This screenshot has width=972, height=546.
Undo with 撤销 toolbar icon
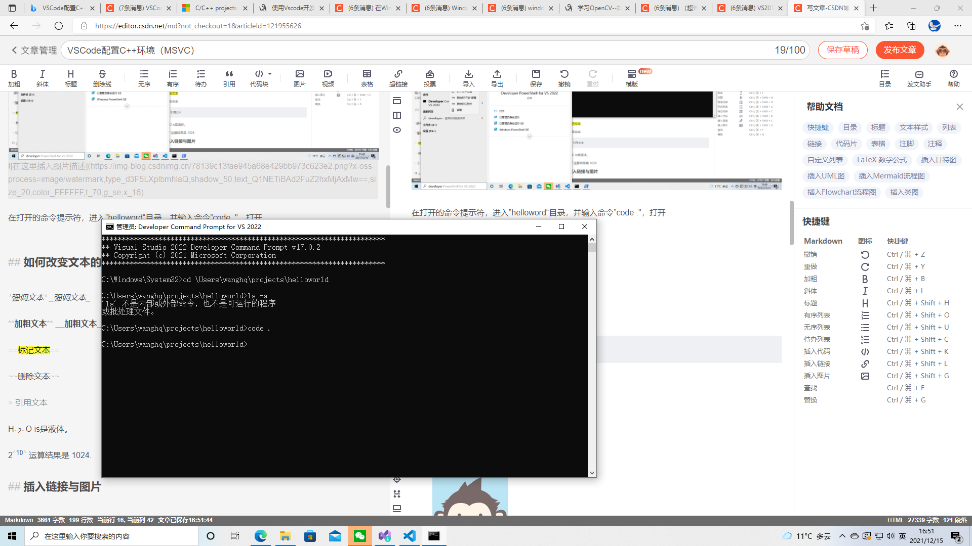tap(564, 78)
